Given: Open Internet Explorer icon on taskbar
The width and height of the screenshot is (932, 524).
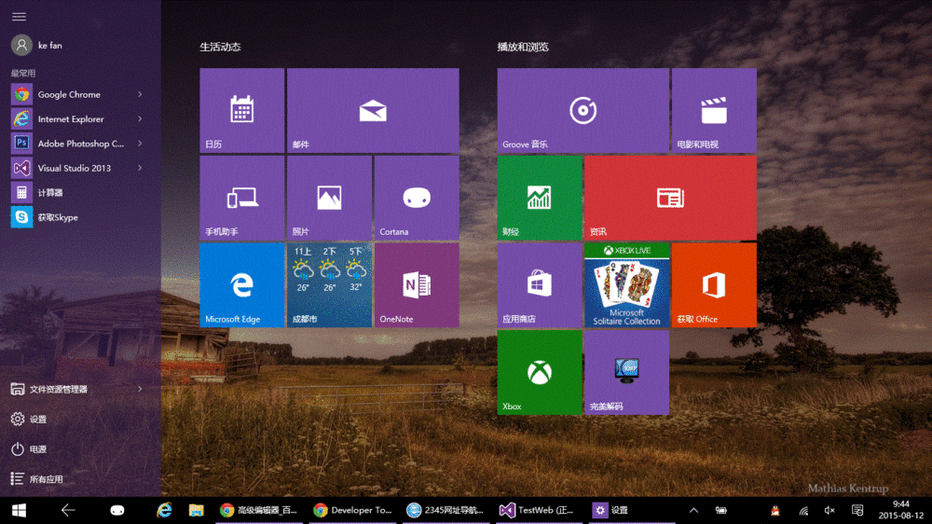Looking at the screenshot, I should point(164,510).
